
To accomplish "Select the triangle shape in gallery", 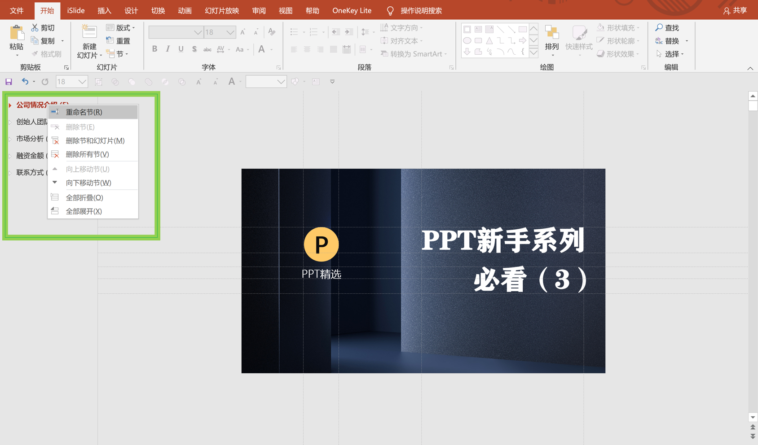I will tap(489, 41).
